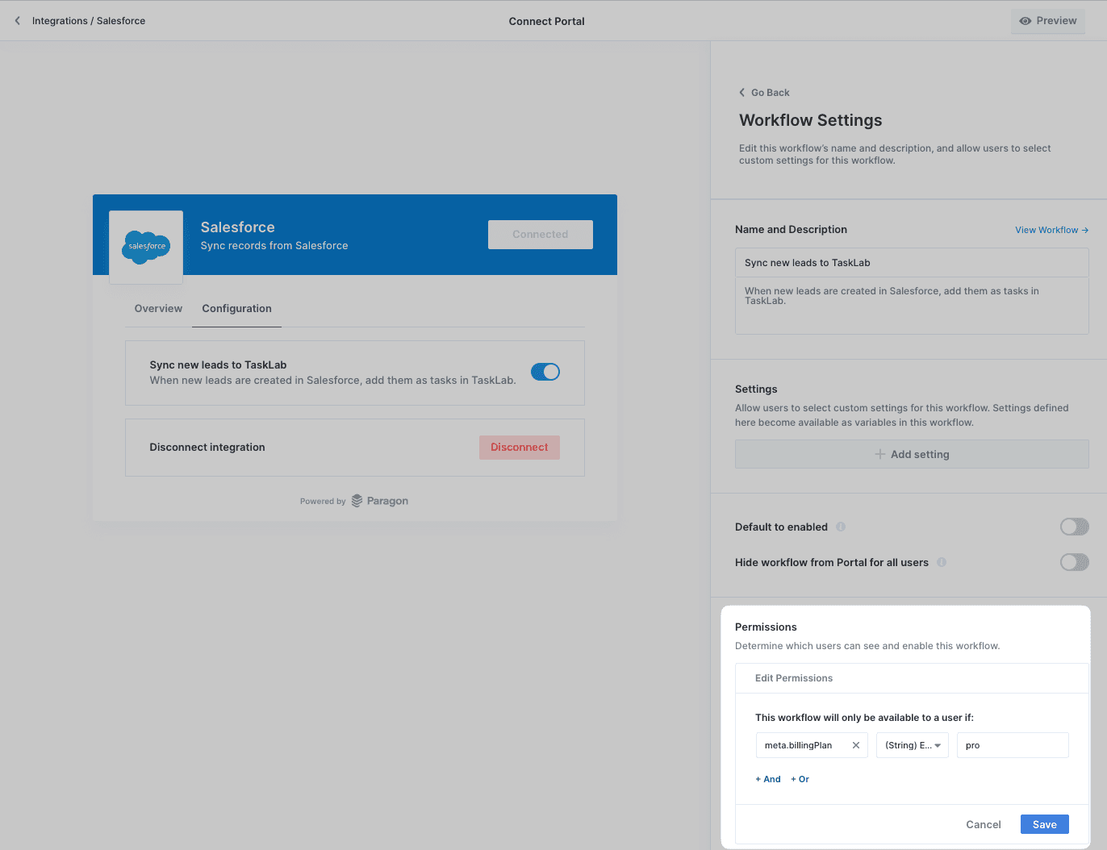The image size is (1107, 850).
Task: Open the meta.billingPlan field selector
Action: [x=803, y=745]
